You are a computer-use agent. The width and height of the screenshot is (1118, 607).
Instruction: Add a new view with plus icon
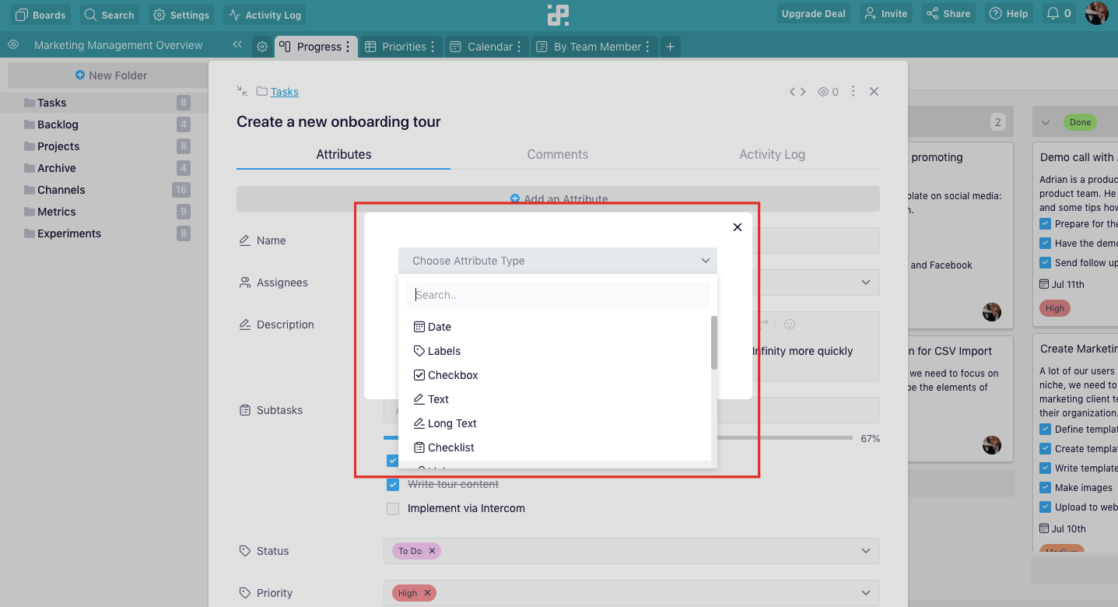pyautogui.click(x=670, y=47)
